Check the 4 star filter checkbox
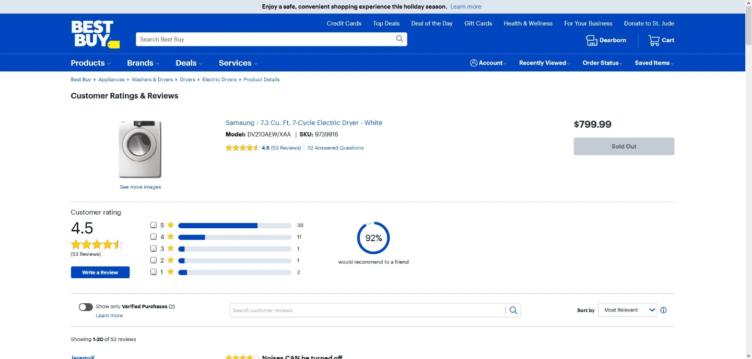 pyautogui.click(x=154, y=237)
